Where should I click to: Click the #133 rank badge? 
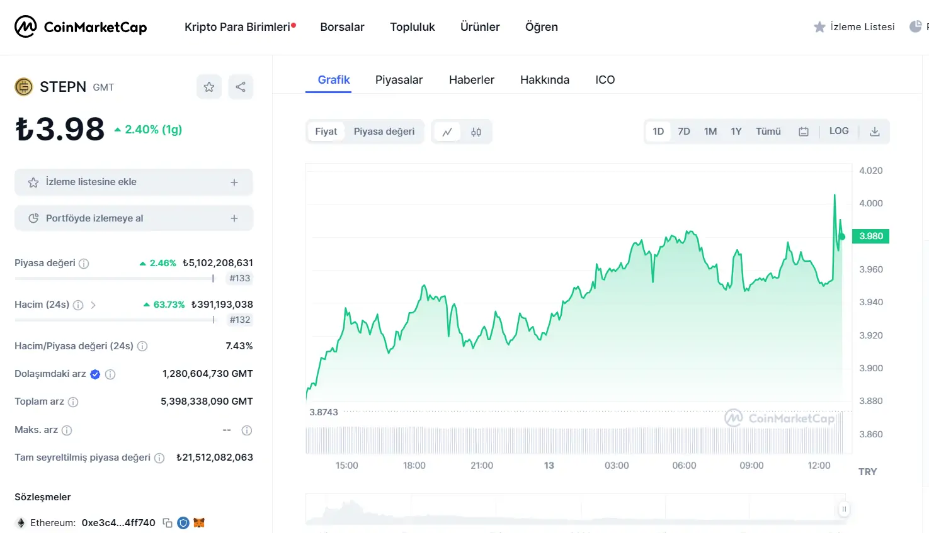pos(240,278)
